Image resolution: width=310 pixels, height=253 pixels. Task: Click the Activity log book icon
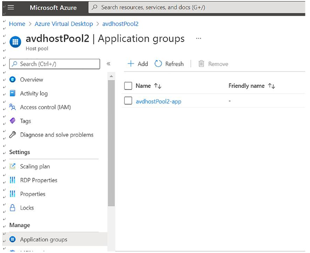pos(12,93)
